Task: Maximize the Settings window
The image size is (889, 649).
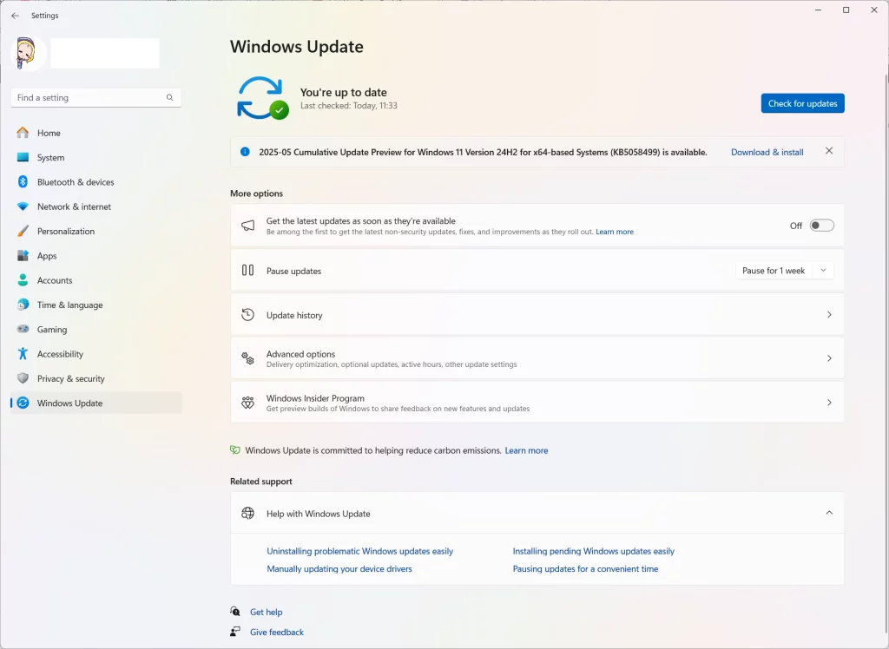Action: [x=846, y=10]
